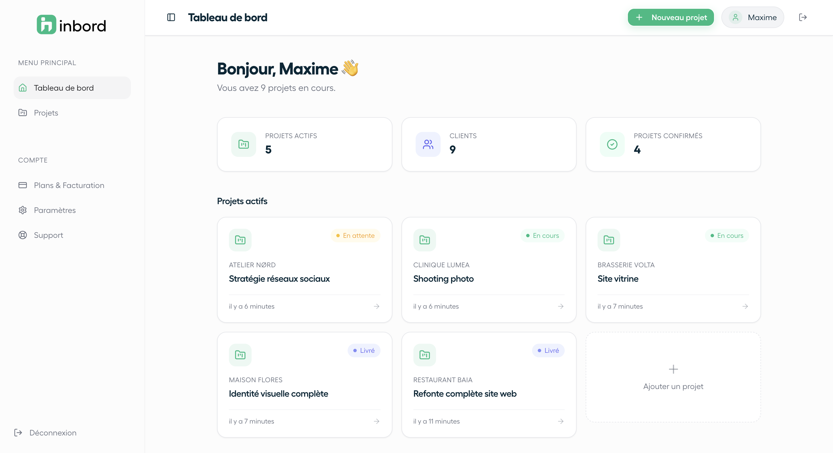Click the 'PROJETS CONFIRMÉS' stat label
The height and width of the screenshot is (453, 833).
[x=668, y=136]
